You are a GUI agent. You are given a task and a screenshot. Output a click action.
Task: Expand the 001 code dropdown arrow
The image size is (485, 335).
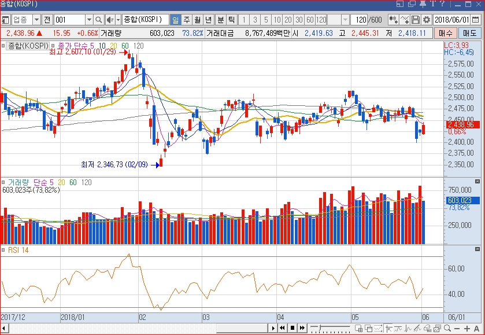tap(88, 20)
